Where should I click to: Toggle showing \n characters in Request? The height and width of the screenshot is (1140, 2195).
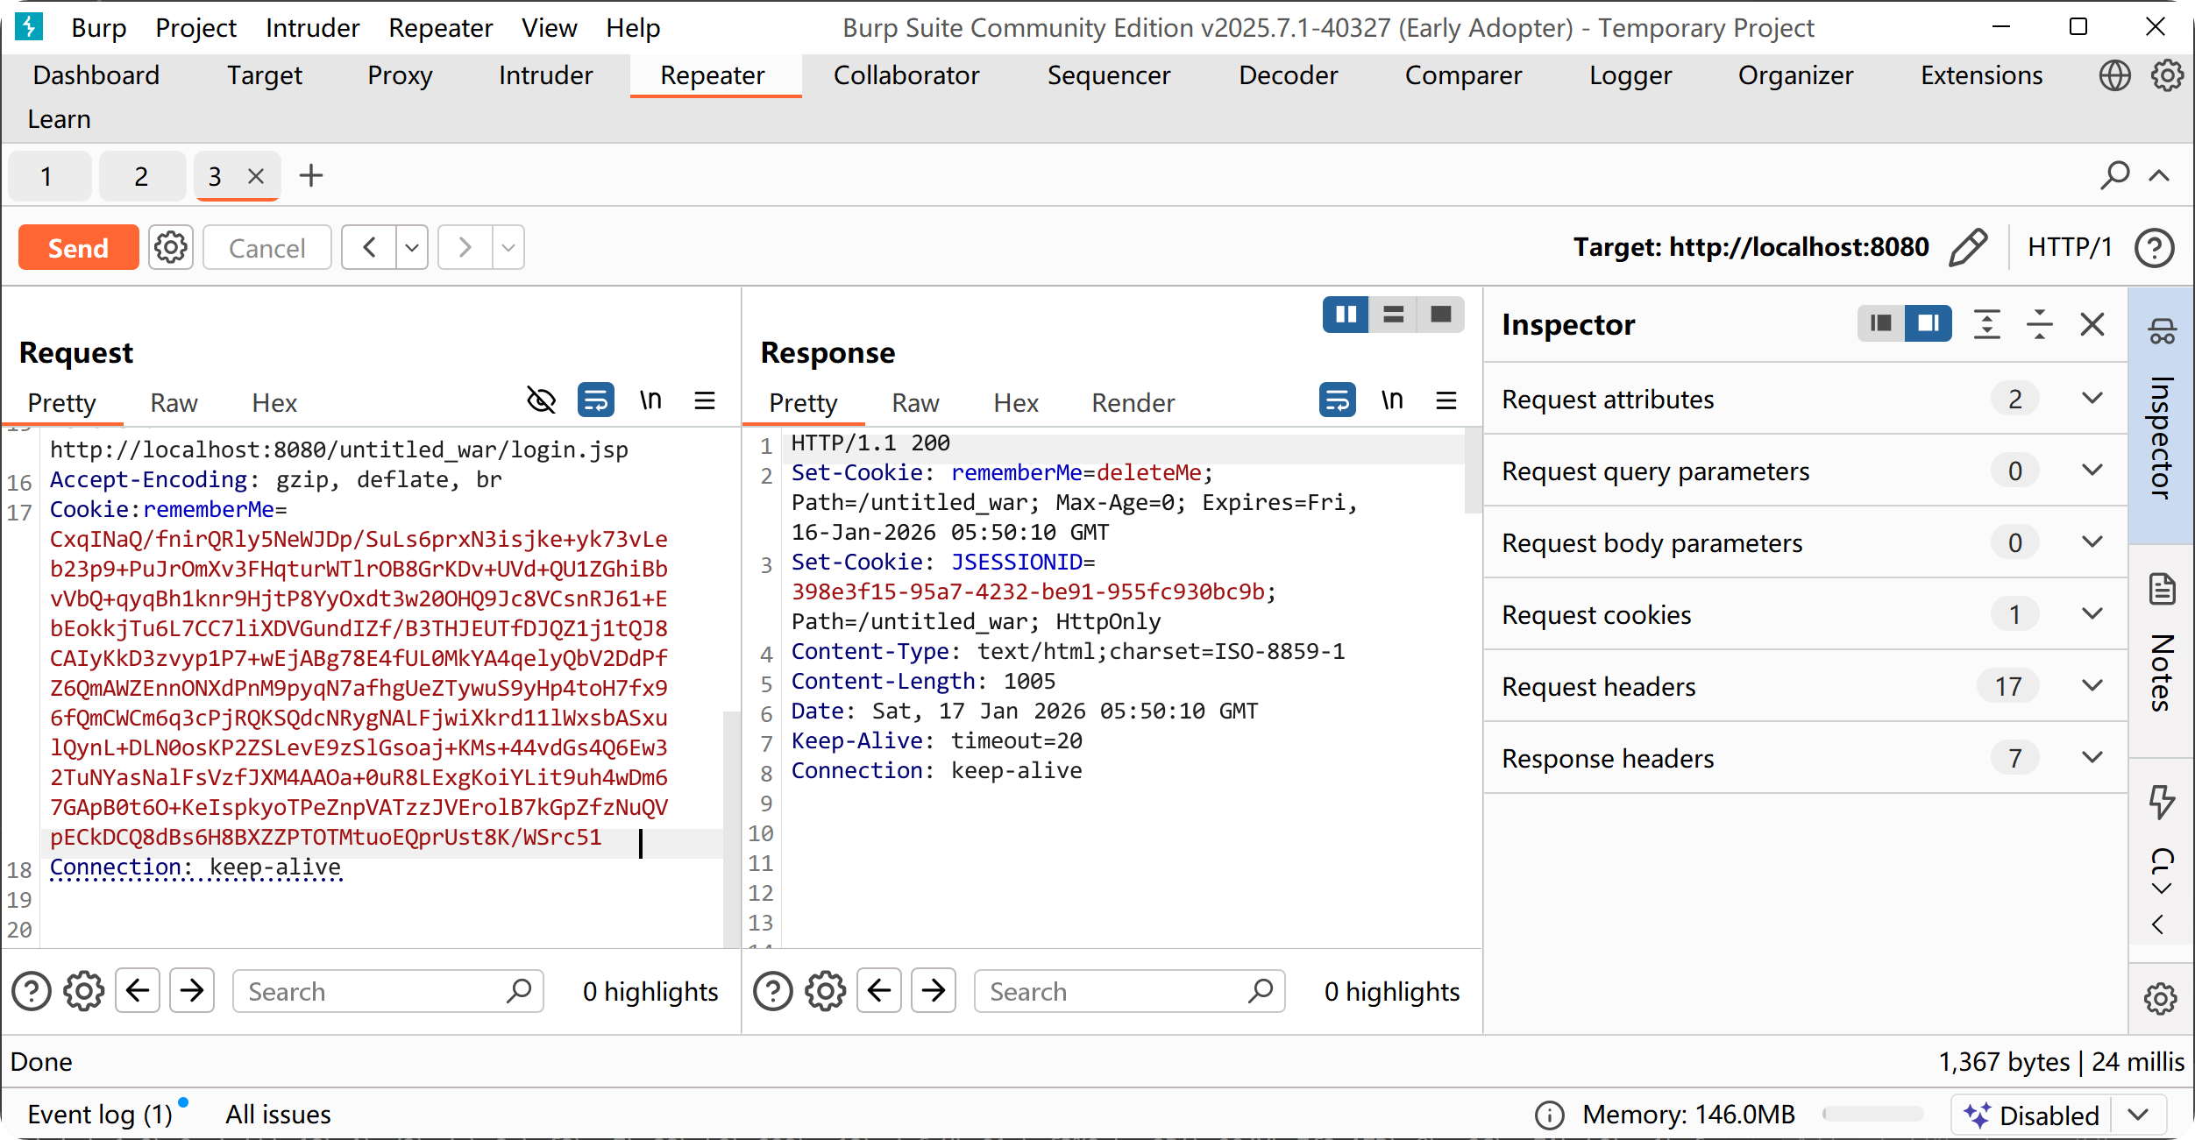click(x=650, y=400)
